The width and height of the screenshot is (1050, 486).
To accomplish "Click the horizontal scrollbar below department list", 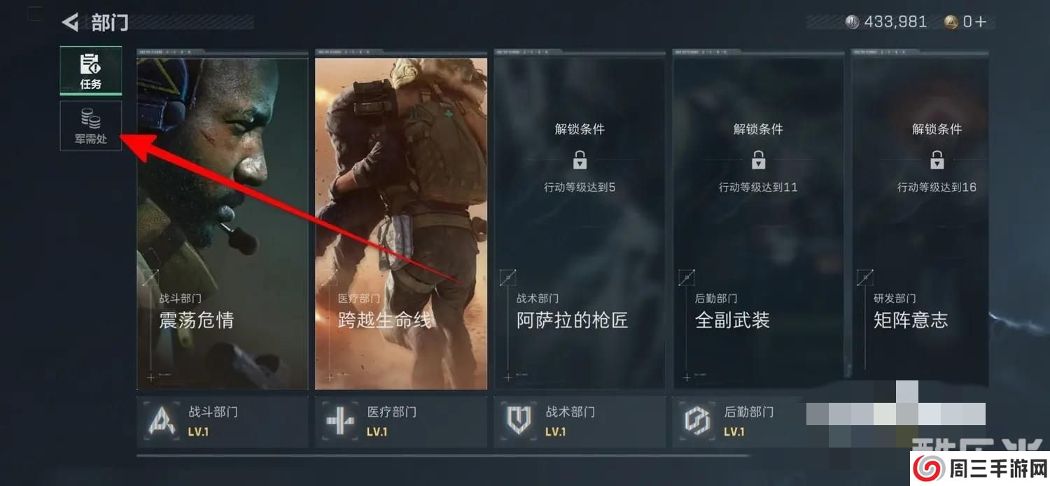I will click(442, 456).
